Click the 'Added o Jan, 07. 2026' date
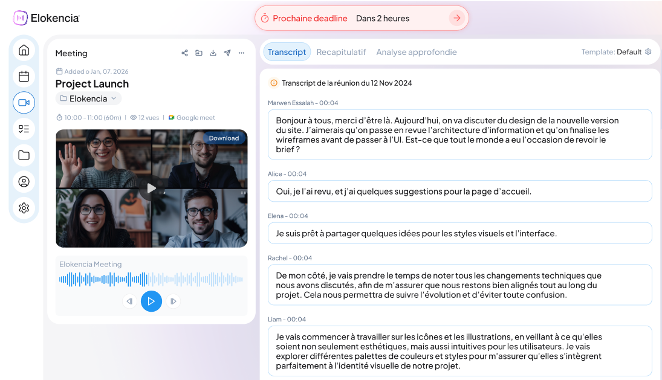The width and height of the screenshot is (662, 380). tap(96, 71)
